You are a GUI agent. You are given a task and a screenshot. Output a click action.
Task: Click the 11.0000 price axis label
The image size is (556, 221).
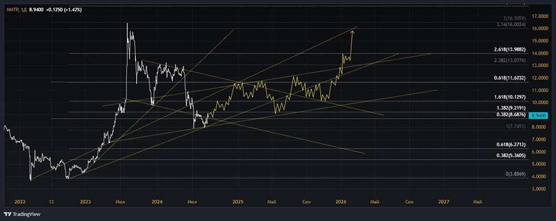pos(540,91)
